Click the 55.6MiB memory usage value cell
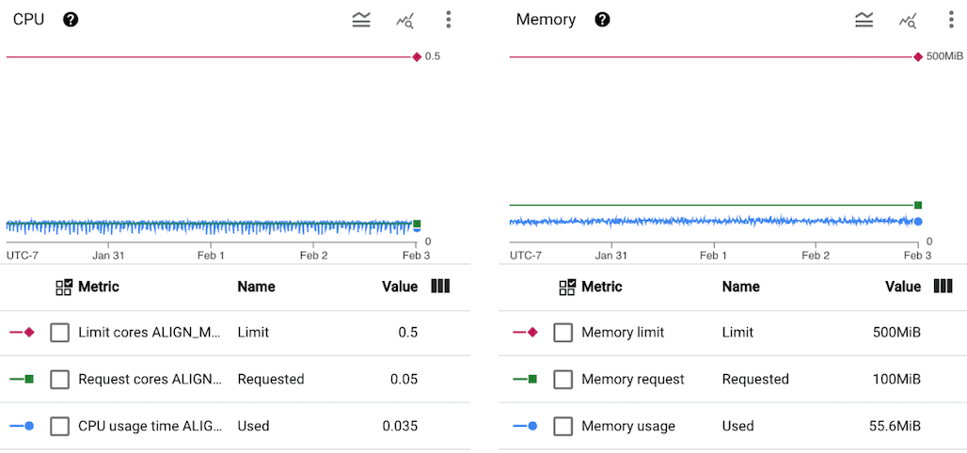967x453 pixels. pyautogui.click(x=894, y=426)
